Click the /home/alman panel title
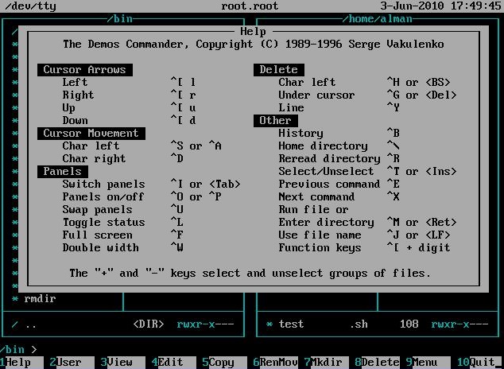Image resolution: width=504 pixels, height=369 pixels. 377,19
